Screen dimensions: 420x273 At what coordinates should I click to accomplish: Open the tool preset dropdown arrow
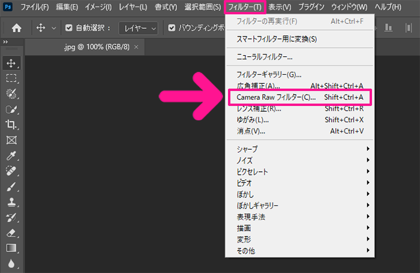tap(54, 28)
